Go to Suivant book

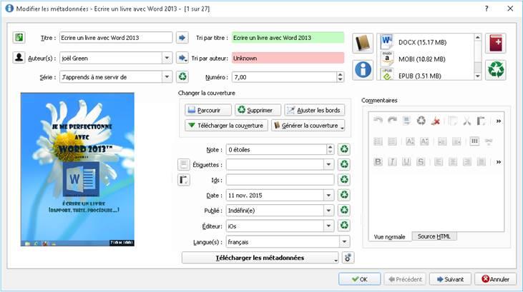coord(450,279)
